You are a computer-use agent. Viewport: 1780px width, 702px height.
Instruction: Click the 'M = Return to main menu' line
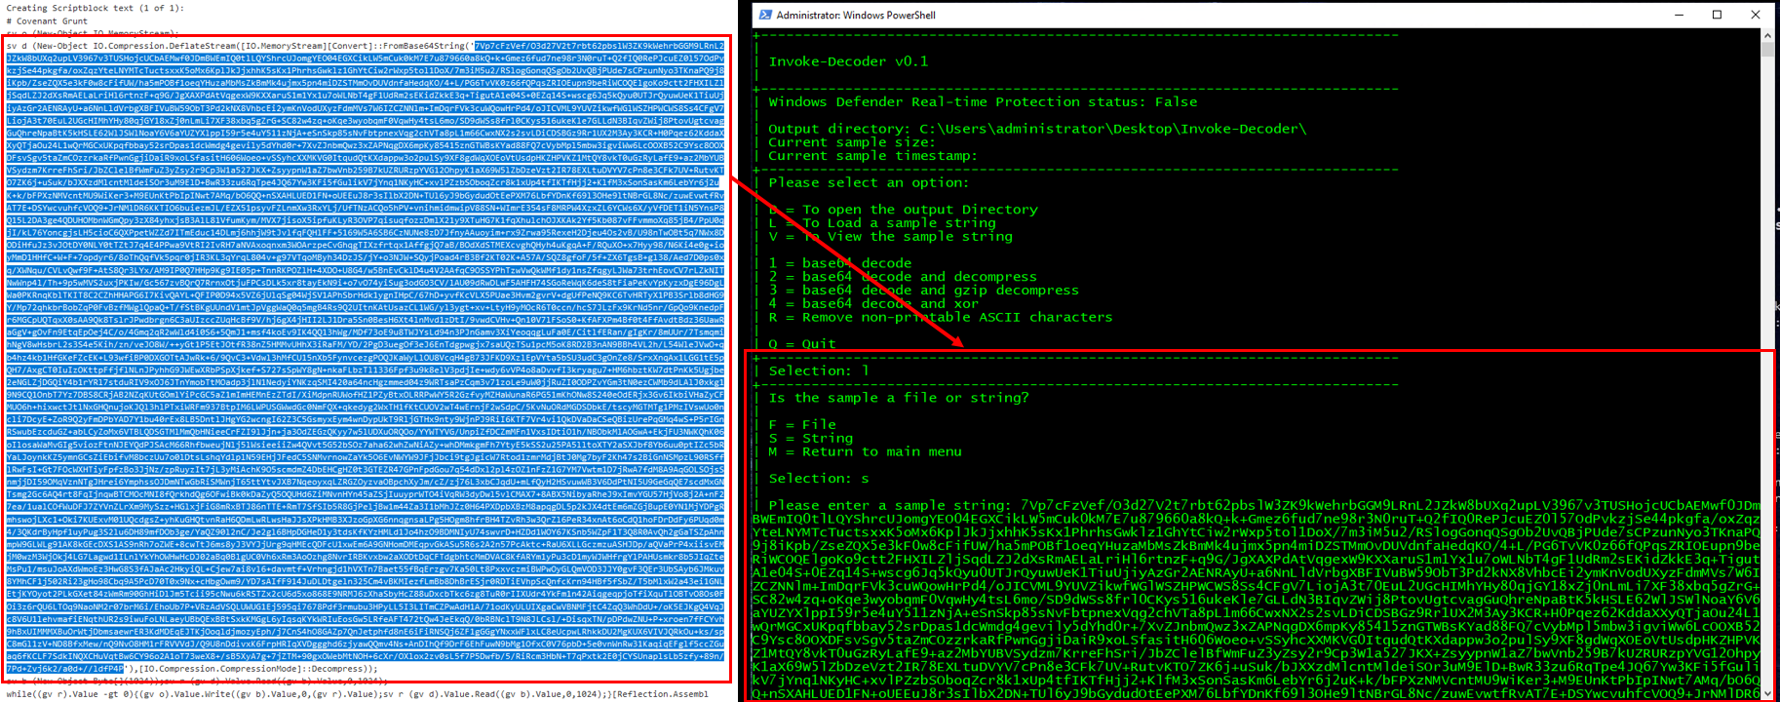865,452
